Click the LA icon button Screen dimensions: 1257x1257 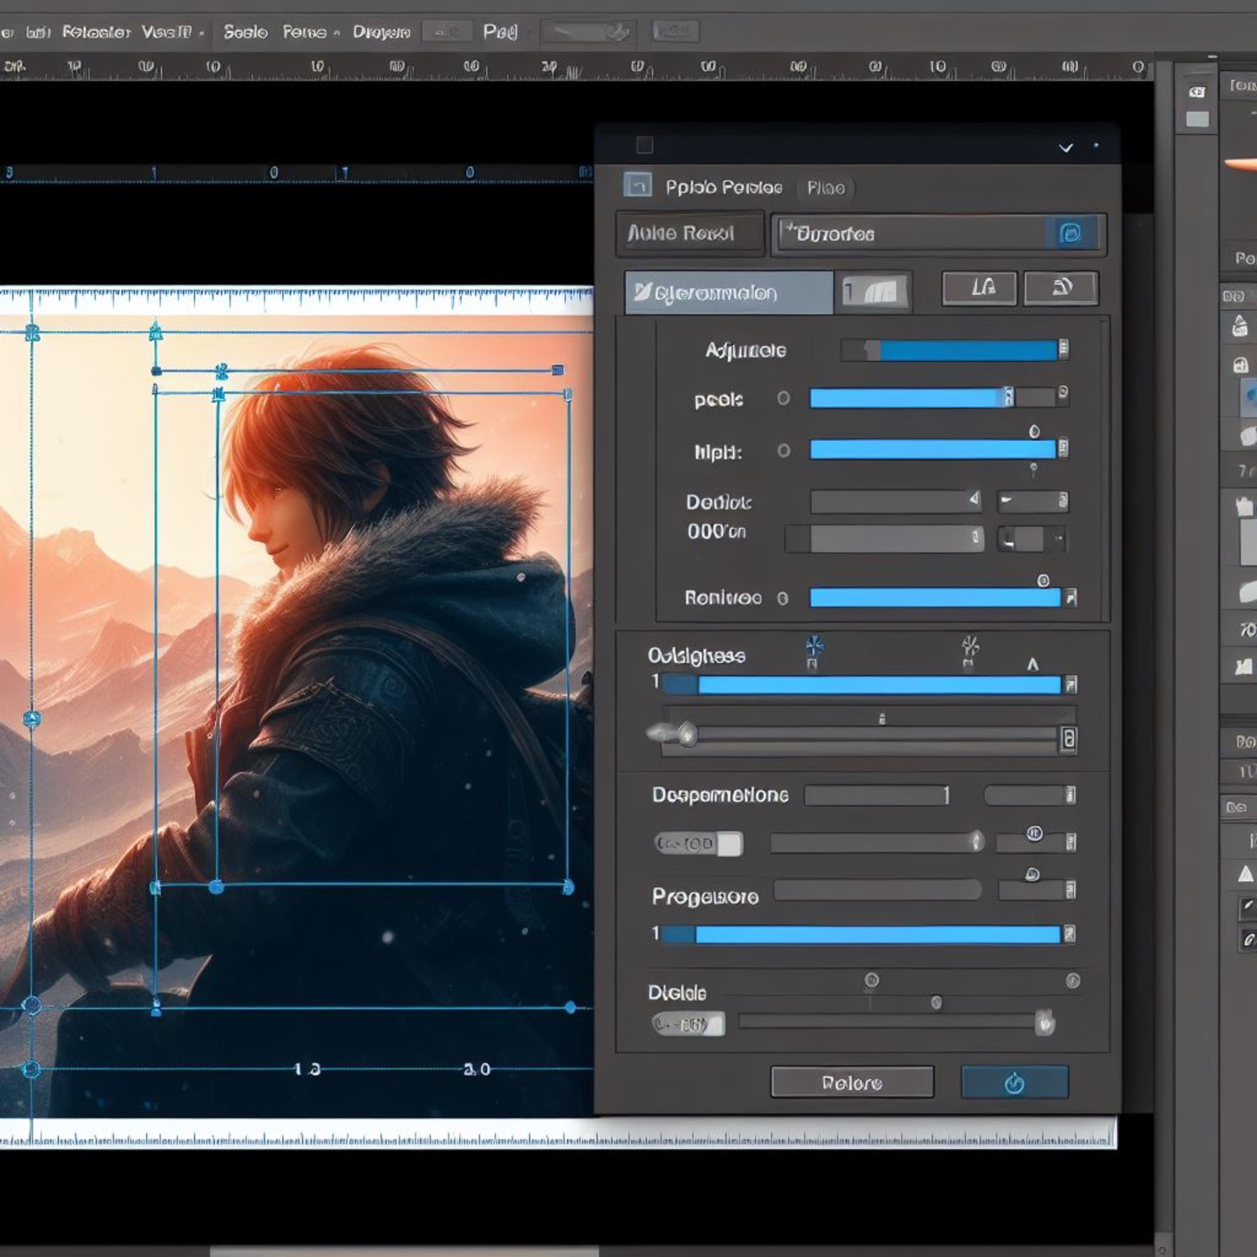point(979,288)
